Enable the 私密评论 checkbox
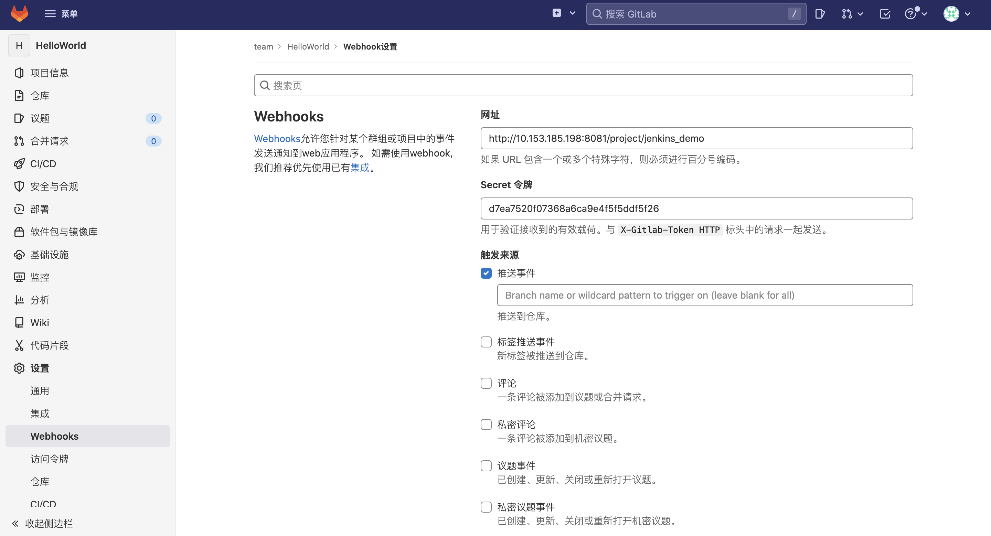The image size is (991, 536). coord(486,425)
